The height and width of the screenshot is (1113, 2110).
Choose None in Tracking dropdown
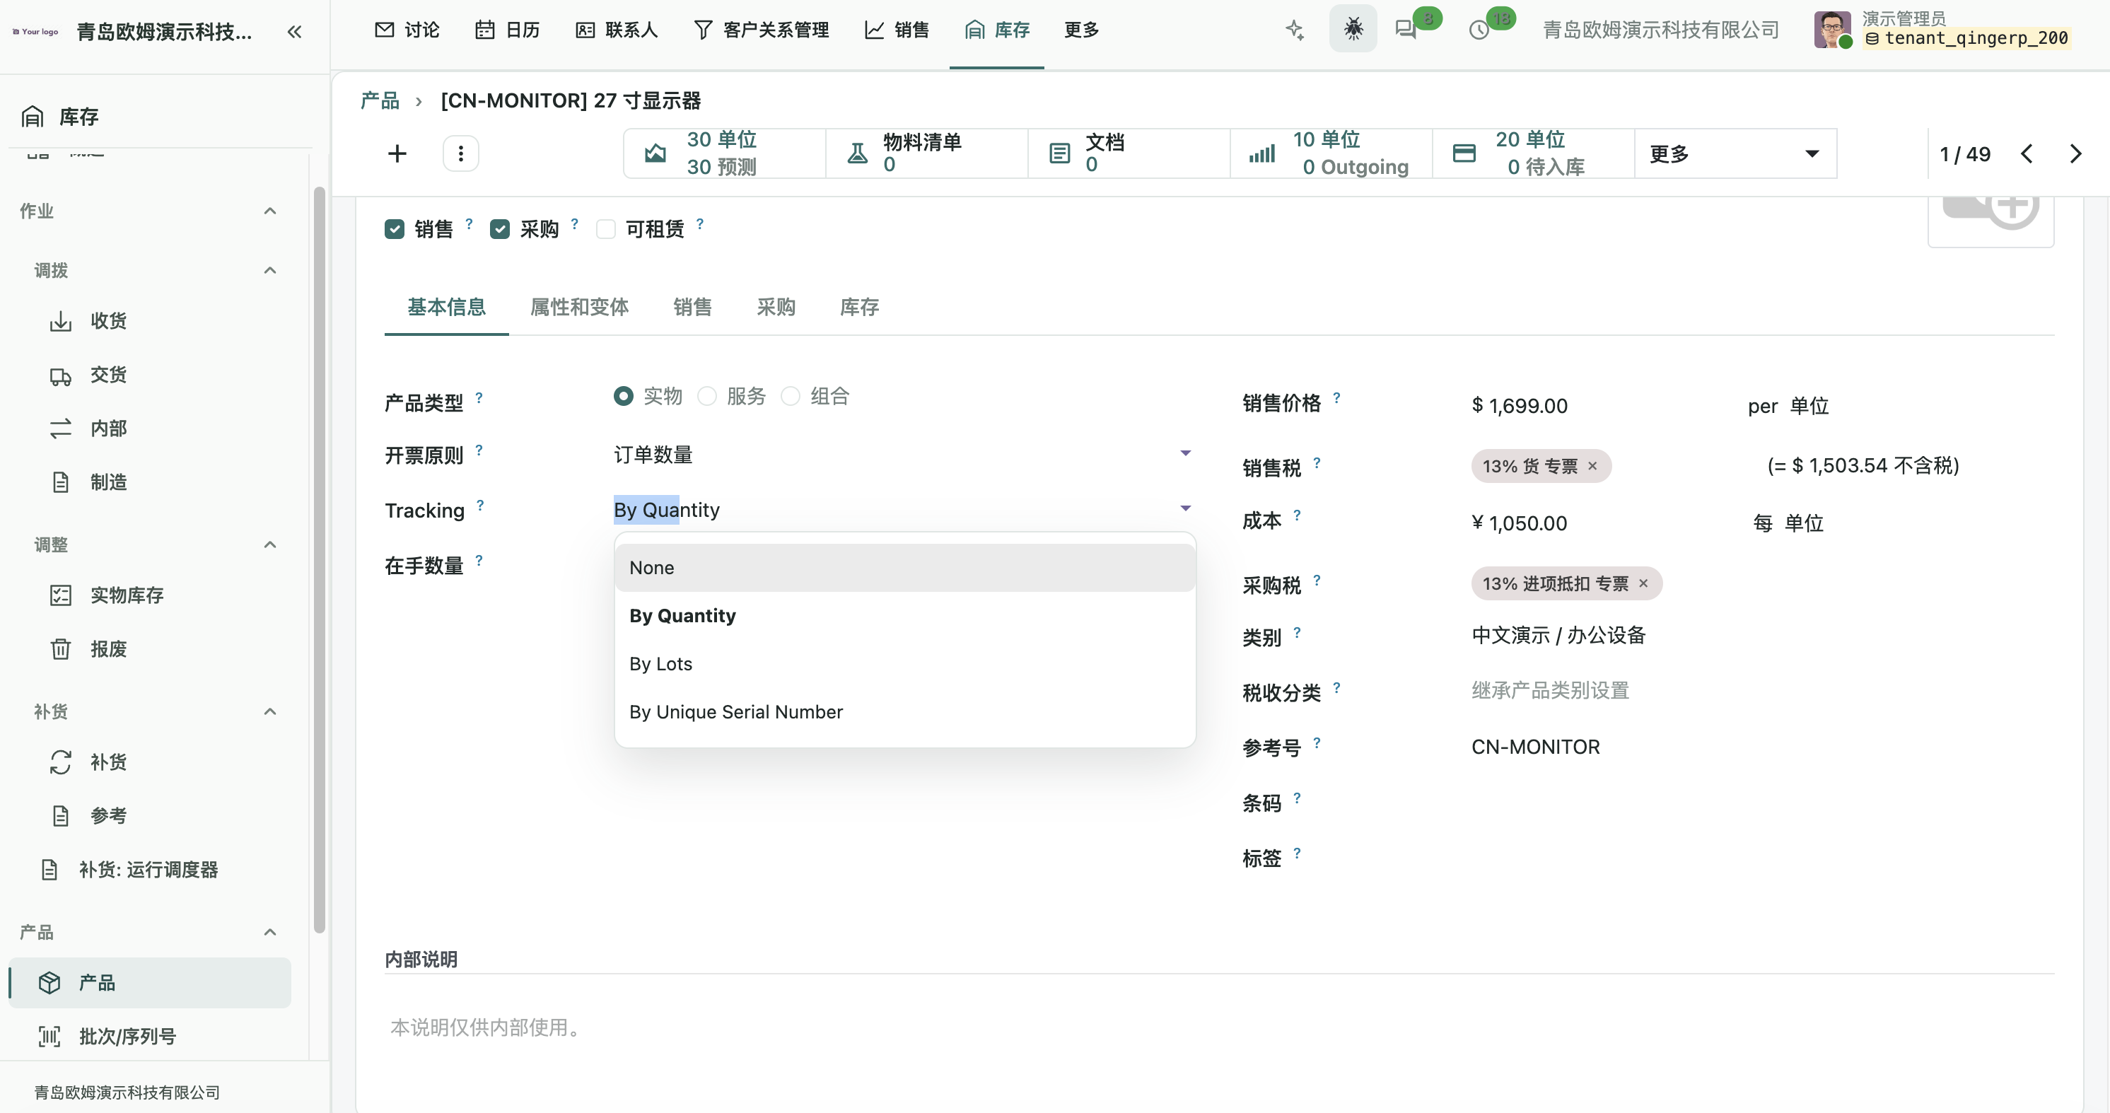904,568
